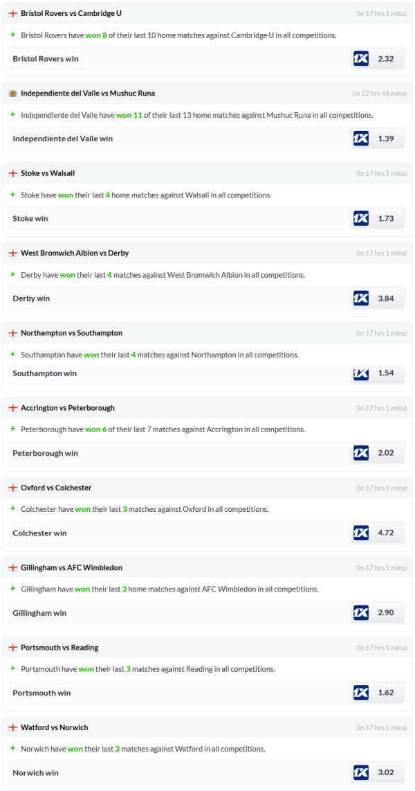The width and height of the screenshot is (415, 791).
Task: Click kickoff countdown for Oxford vs Colchester
Action: pos(380,488)
